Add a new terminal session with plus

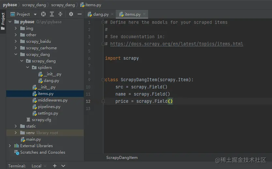coord(55,166)
